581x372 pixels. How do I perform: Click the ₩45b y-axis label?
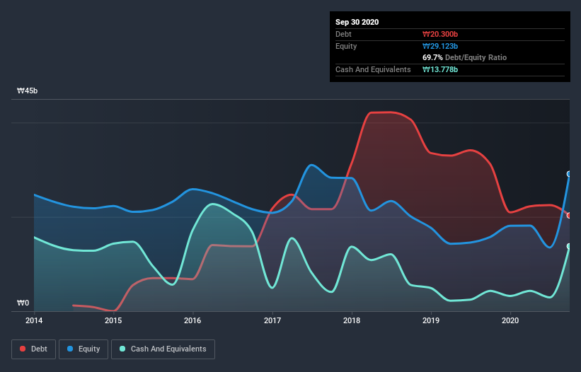coord(27,91)
